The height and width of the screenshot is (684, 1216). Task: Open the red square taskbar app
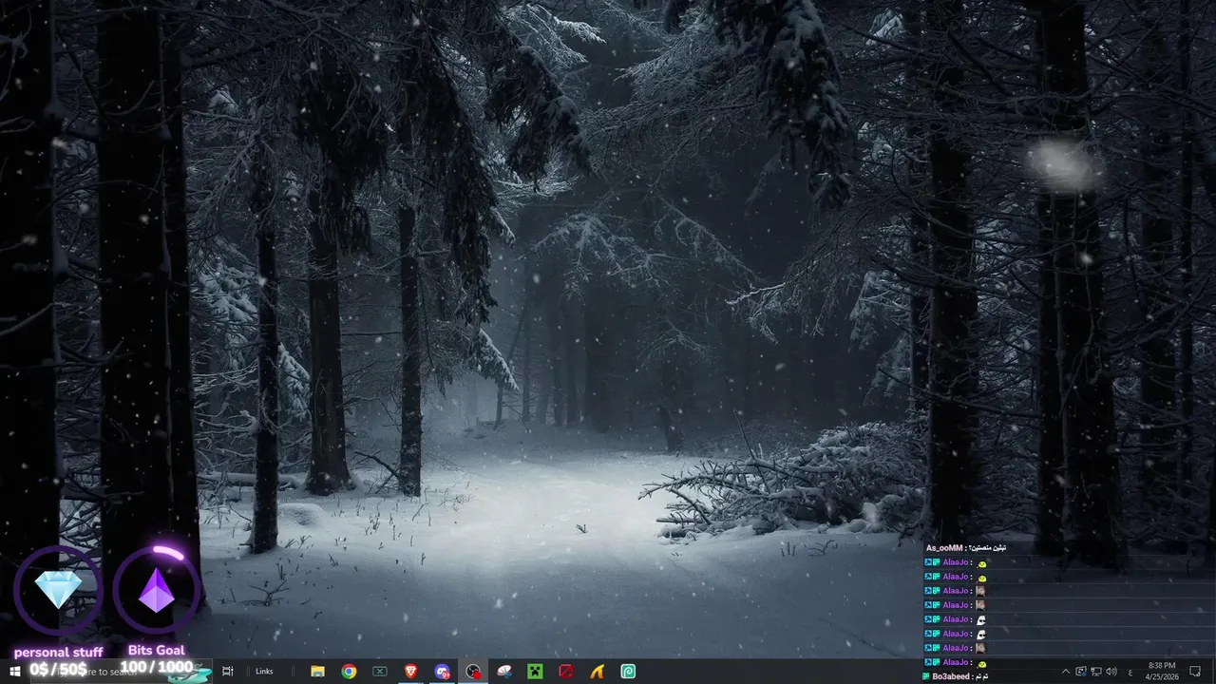pyautogui.click(x=566, y=672)
